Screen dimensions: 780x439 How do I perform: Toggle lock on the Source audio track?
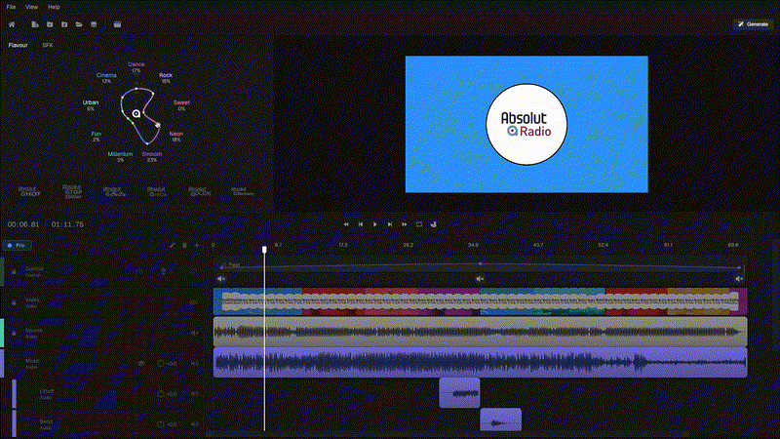point(14,333)
